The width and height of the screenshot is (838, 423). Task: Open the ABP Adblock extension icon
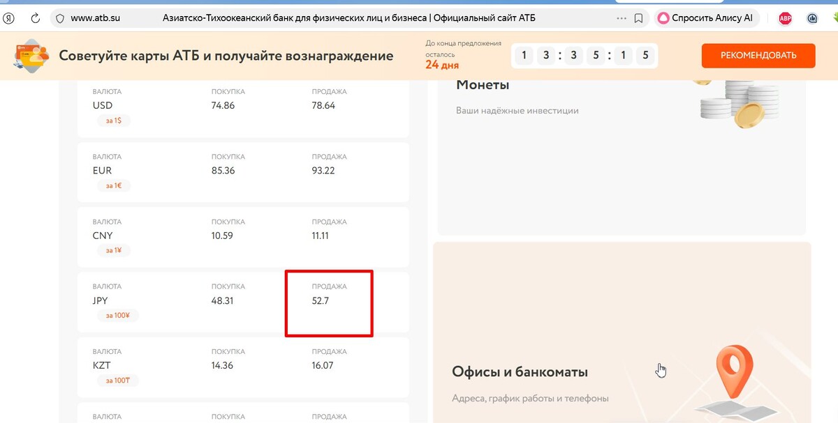(x=785, y=19)
